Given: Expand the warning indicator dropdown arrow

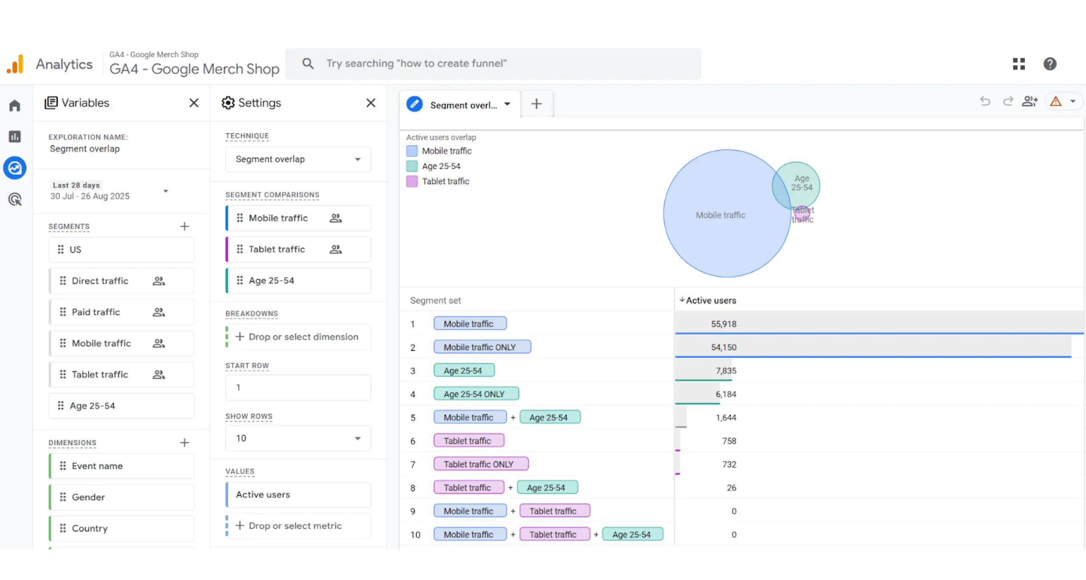Looking at the screenshot, I should point(1073,101).
